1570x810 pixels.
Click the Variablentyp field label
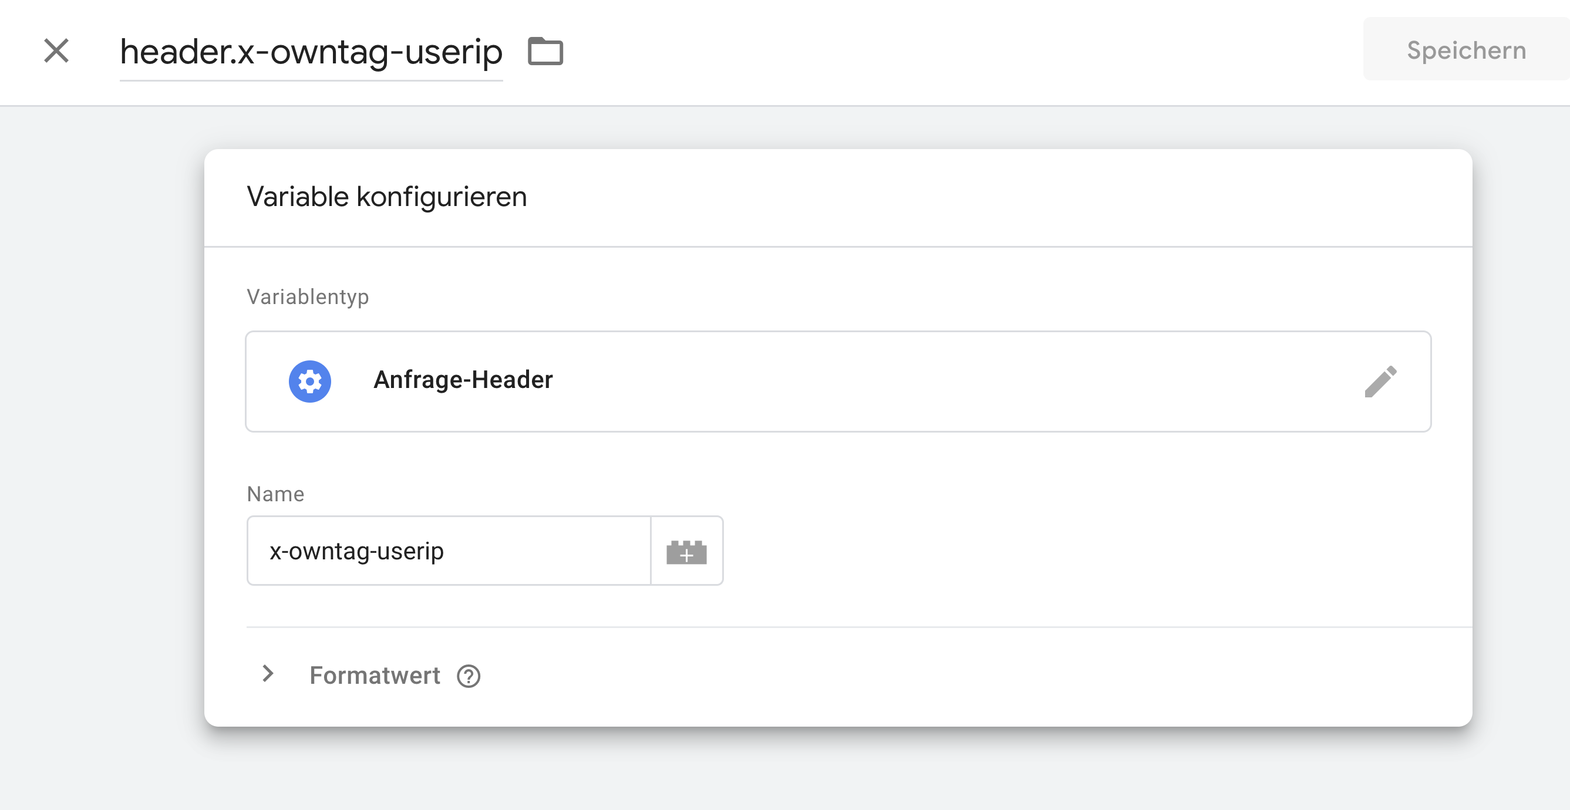[308, 297]
